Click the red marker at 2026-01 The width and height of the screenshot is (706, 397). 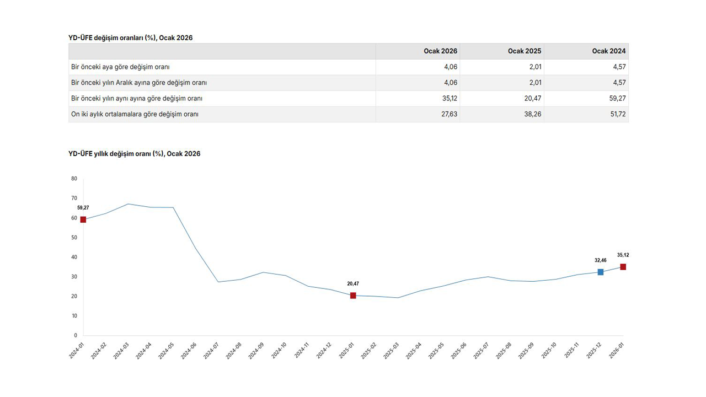point(623,267)
